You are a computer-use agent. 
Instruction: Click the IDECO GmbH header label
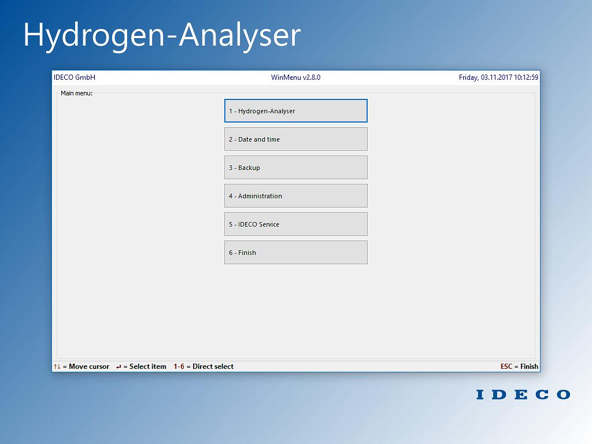coord(75,77)
